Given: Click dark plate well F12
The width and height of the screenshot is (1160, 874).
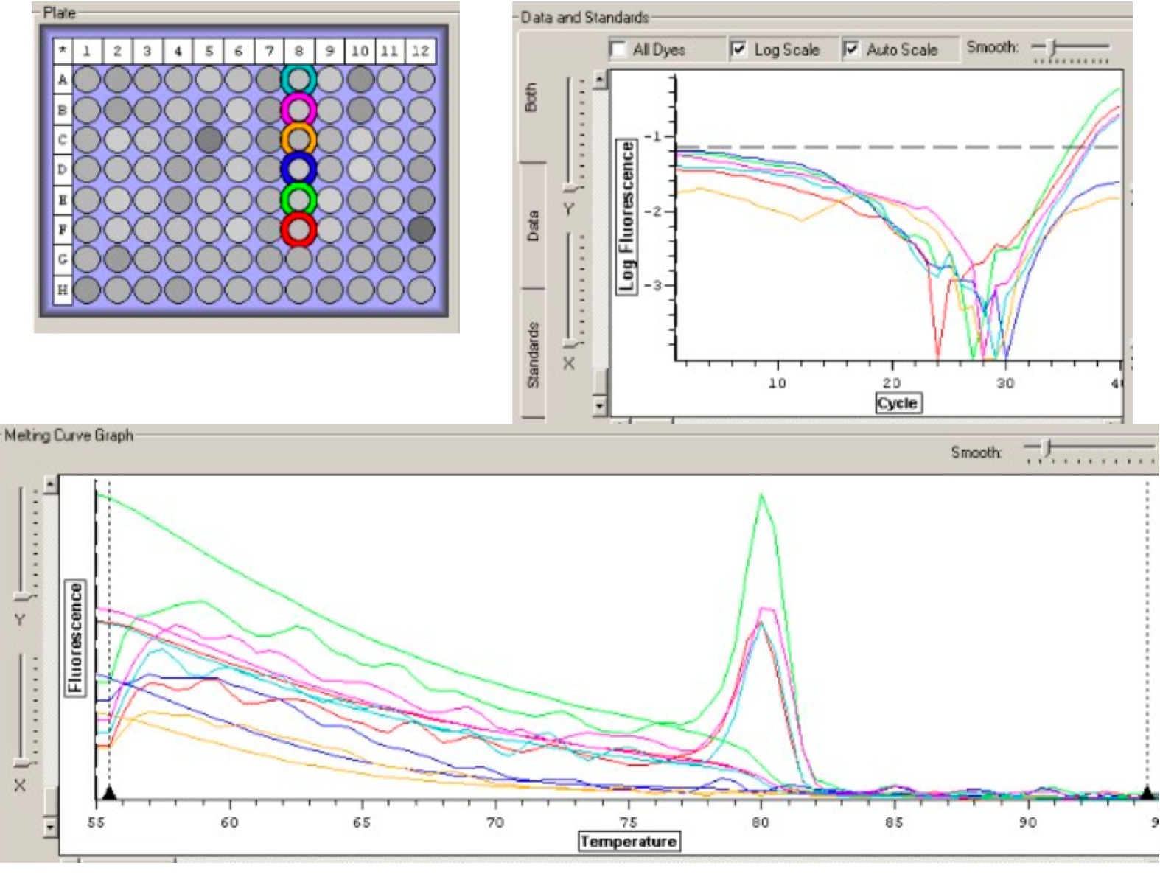Looking at the screenshot, I should point(421,230).
